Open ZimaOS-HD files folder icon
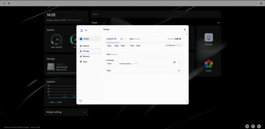 pos(121,39)
